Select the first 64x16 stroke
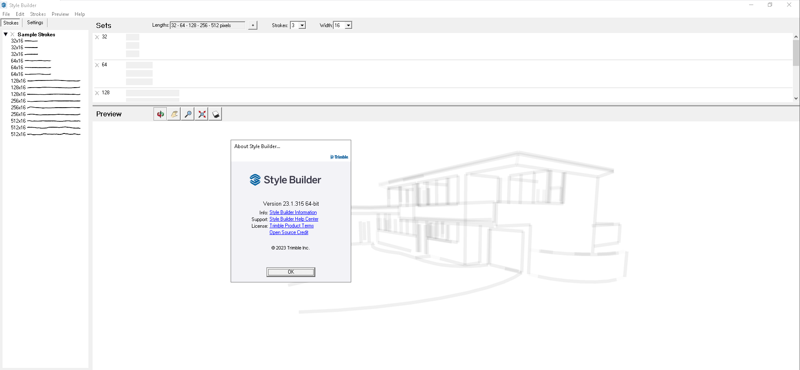 click(x=31, y=61)
